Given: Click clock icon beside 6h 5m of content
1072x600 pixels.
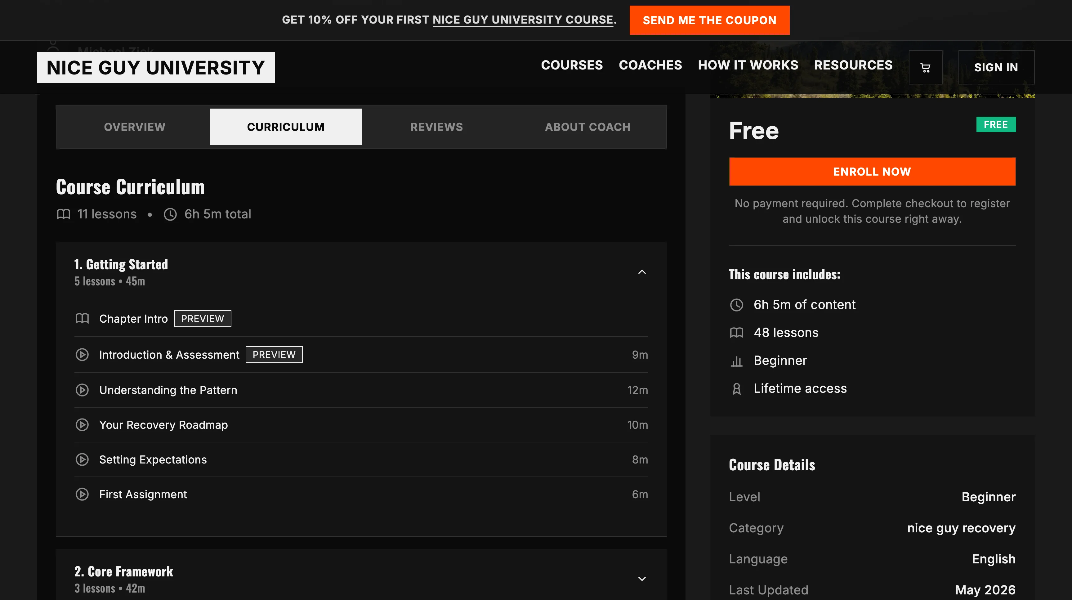Looking at the screenshot, I should [737, 305].
